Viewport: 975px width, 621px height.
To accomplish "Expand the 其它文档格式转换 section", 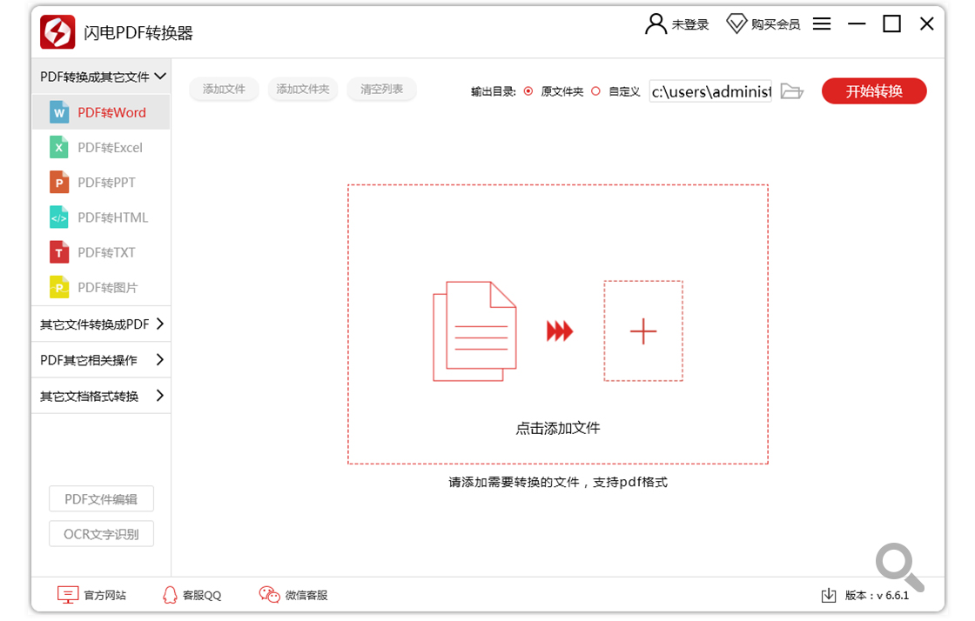I will tap(101, 397).
